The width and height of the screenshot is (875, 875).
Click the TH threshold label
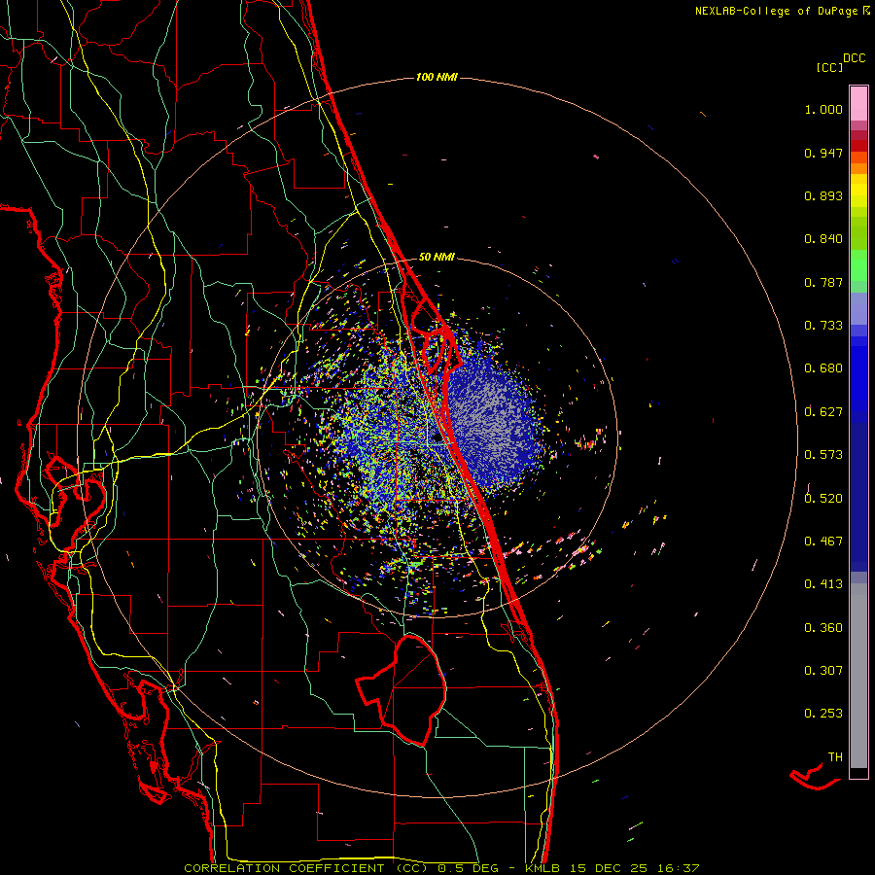[835, 757]
